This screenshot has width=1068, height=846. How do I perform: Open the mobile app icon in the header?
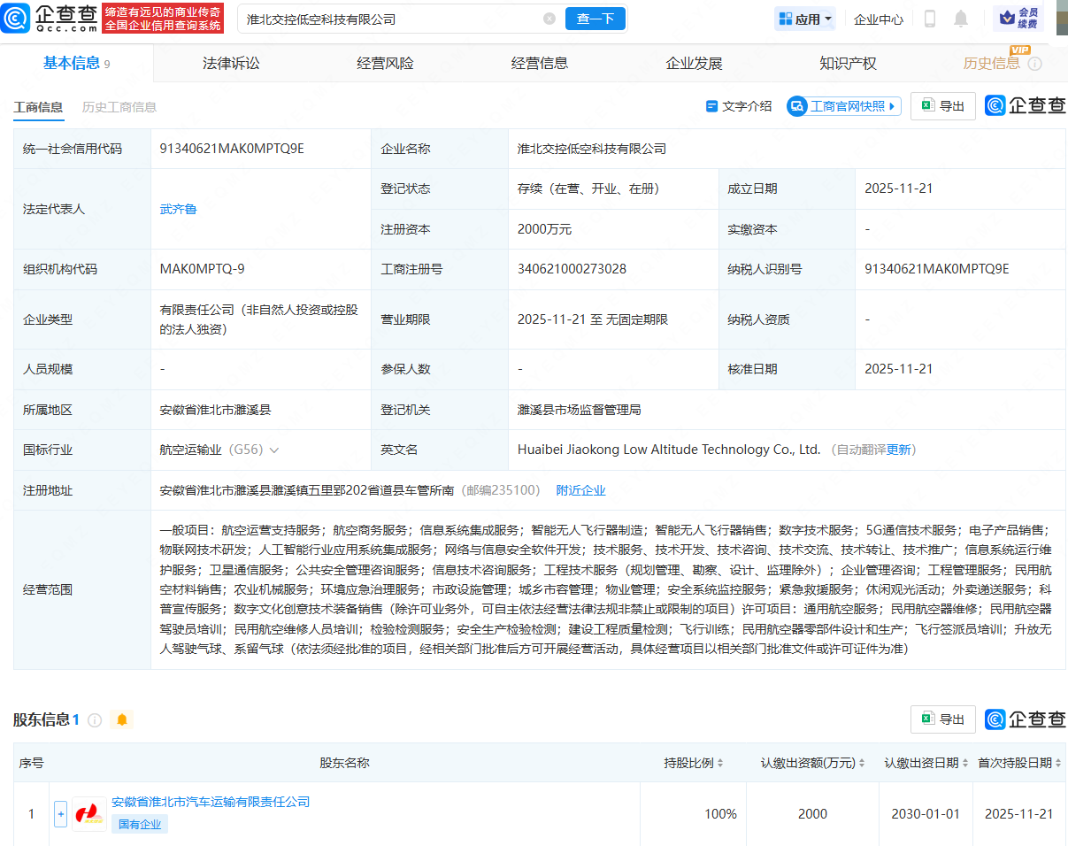click(931, 19)
